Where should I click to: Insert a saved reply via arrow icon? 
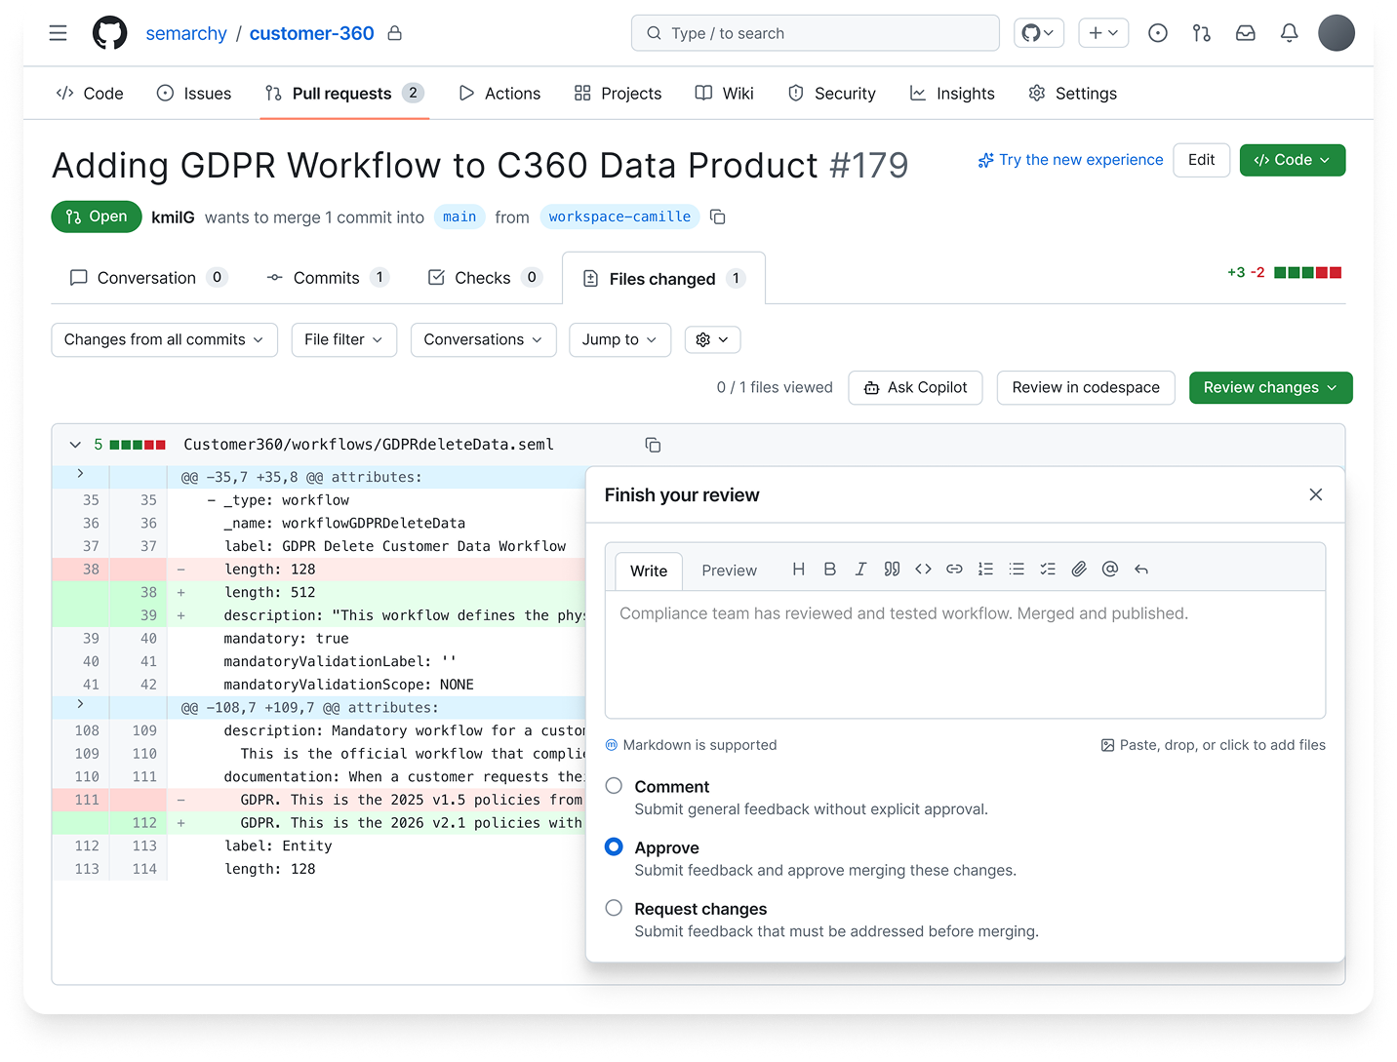[x=1141, y=570]
